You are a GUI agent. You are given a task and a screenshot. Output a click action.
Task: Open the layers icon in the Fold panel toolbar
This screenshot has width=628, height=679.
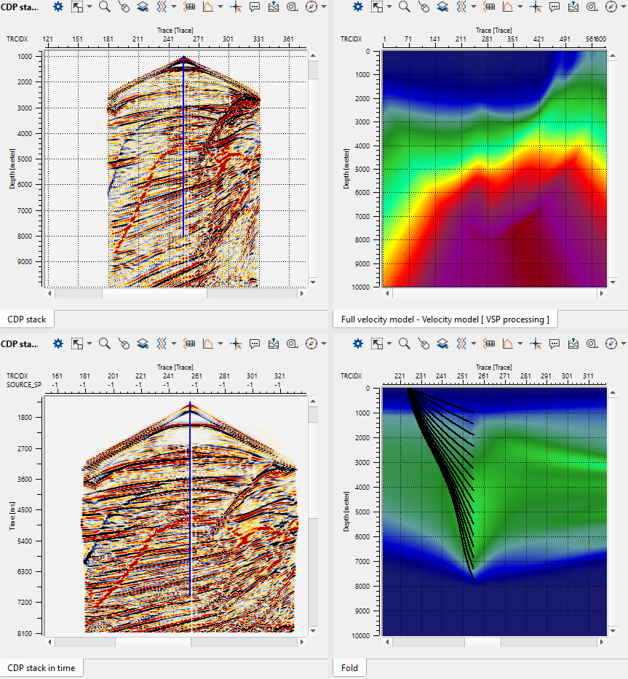point(443,343)
